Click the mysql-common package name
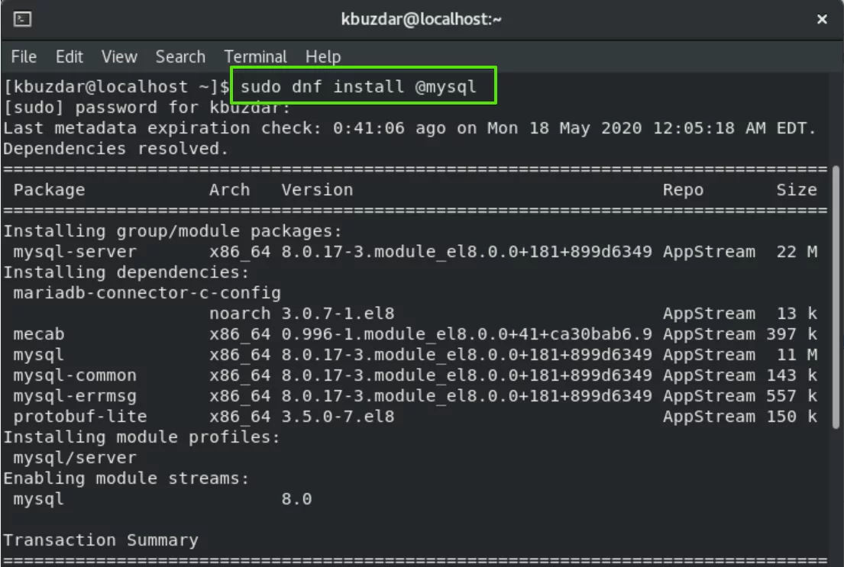This screenshot has width=844, height=567. (x=75, y=375)
